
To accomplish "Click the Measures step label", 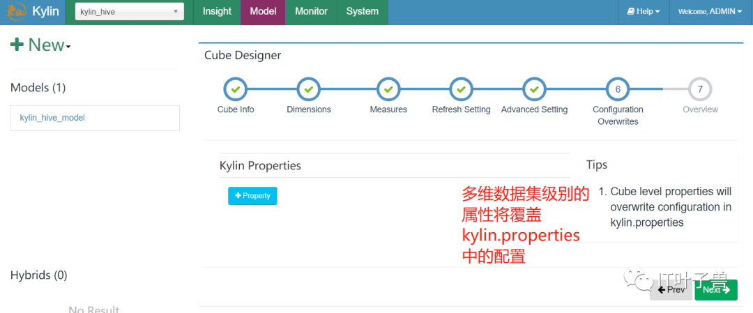I will click(388, 109).
